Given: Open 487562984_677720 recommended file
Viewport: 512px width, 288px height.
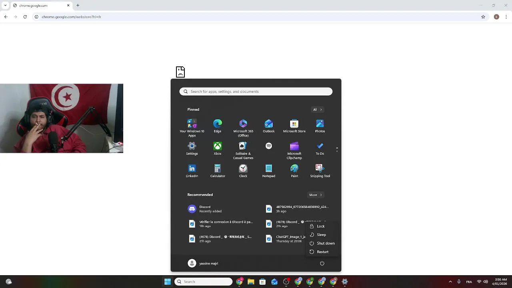Looking at the screenshot, I should pyautogui.click(x=298, y=209).
